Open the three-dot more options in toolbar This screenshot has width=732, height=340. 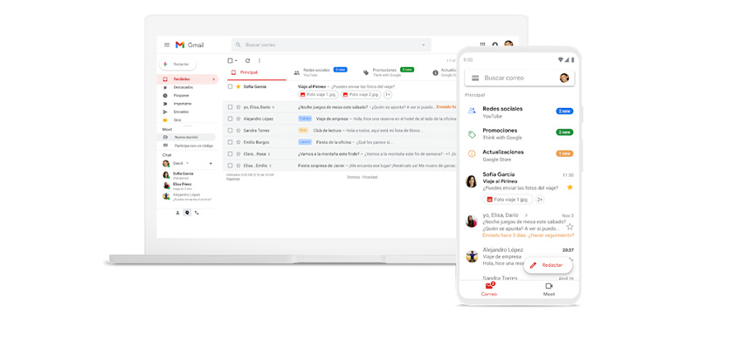click(x=259, y=60)
